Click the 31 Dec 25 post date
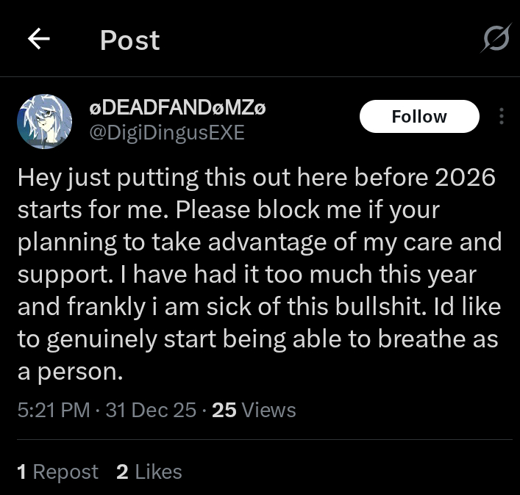This screenshot has height=495, width=520. pyautogui.click(x=151, y=410)
